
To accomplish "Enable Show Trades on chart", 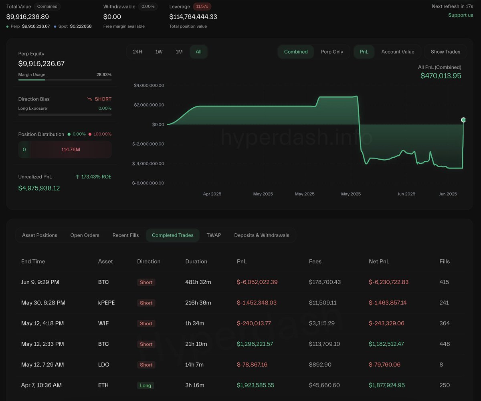I will (445, 52).
